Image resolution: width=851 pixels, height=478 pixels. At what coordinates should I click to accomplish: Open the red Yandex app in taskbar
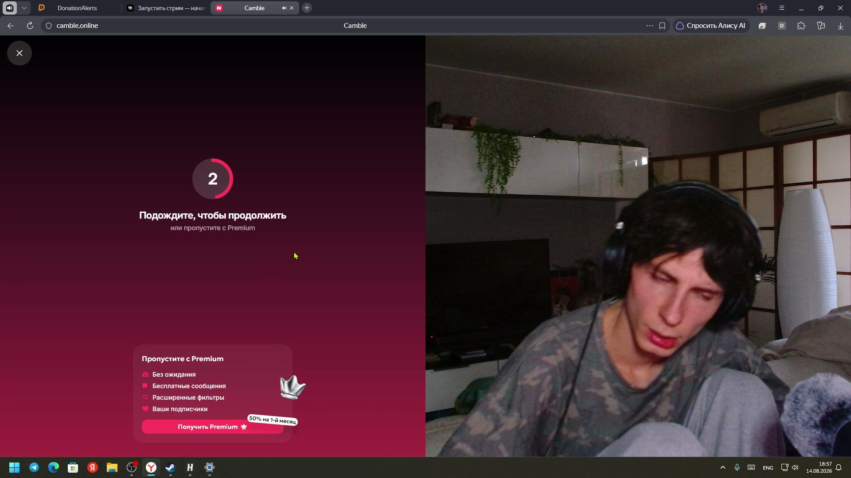(93, 467)
